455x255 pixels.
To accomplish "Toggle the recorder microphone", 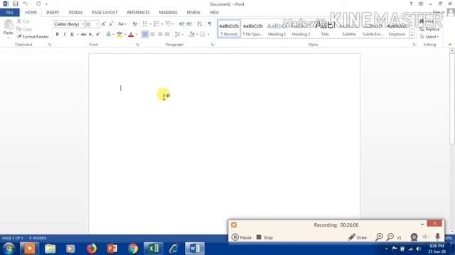I will click(x=437, y=237).
